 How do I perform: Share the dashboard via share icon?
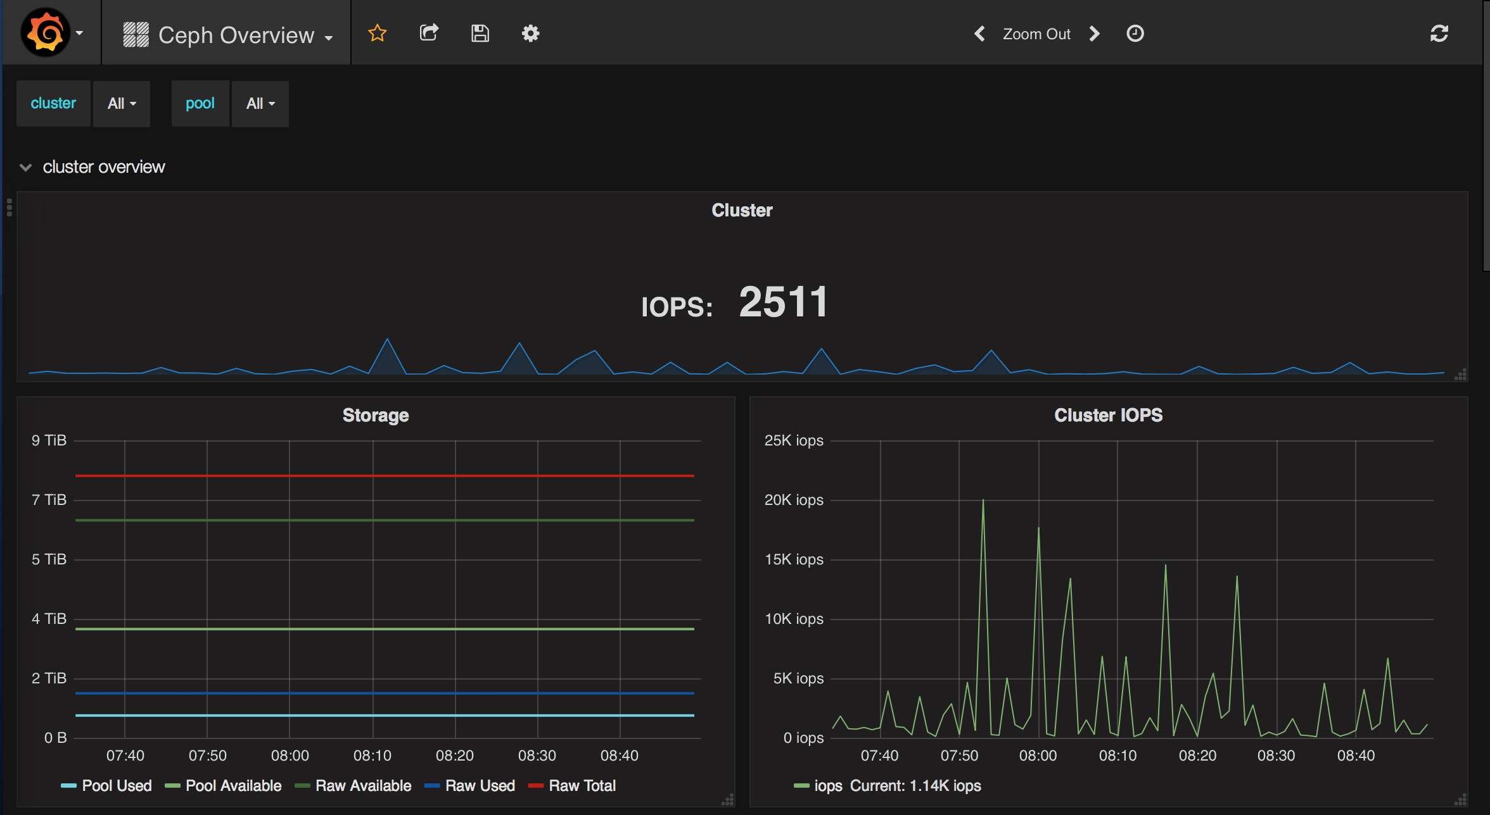(429, 33)
